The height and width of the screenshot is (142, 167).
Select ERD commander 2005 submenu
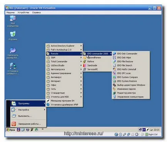(x=97, y=53)
